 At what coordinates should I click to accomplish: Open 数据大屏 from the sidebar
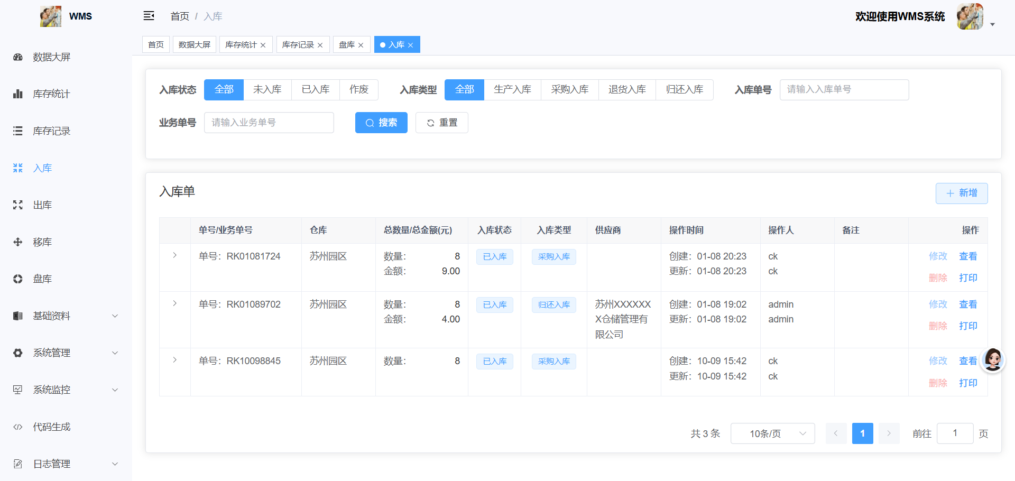point(51,57)
